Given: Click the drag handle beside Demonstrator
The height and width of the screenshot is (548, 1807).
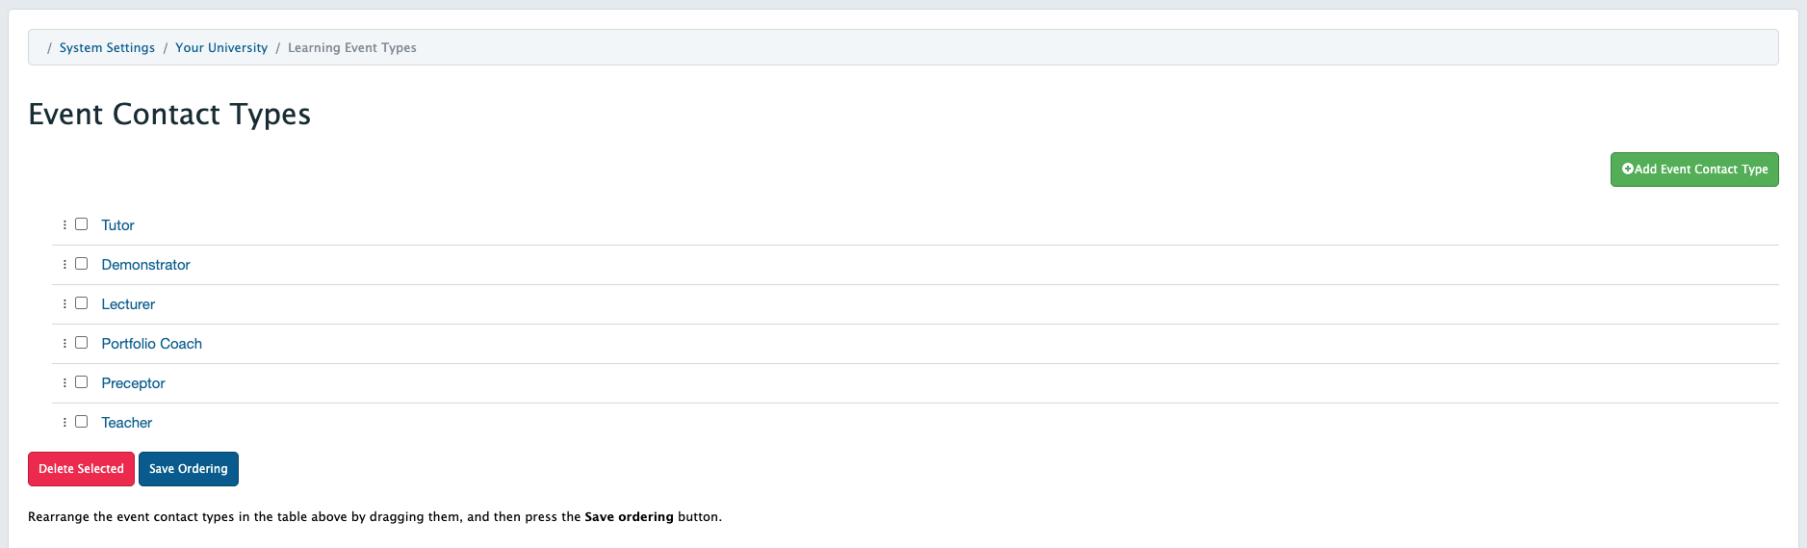Looking at the screenshot, I should 65,265.
